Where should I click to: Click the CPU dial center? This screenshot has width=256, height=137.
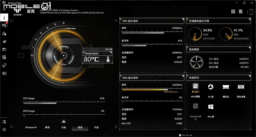[64, 56]
